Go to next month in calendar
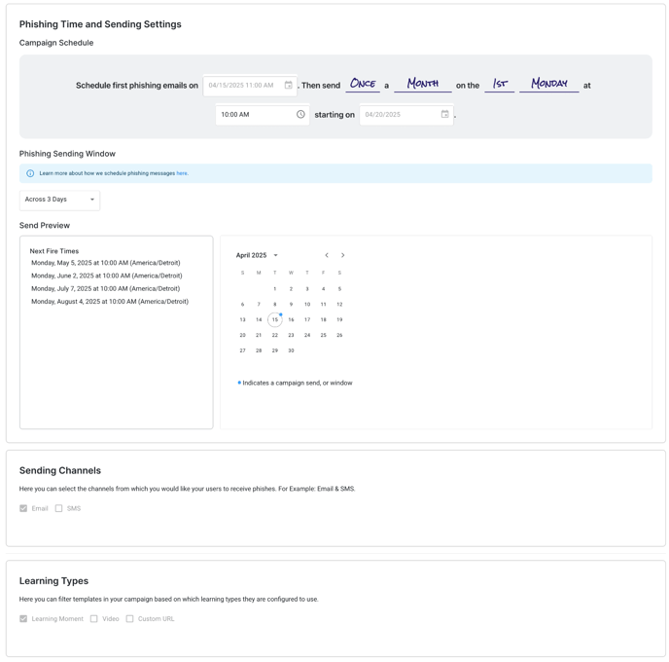Image resolution: width=669 pixels, height=662 pixels. pos(342,255)
